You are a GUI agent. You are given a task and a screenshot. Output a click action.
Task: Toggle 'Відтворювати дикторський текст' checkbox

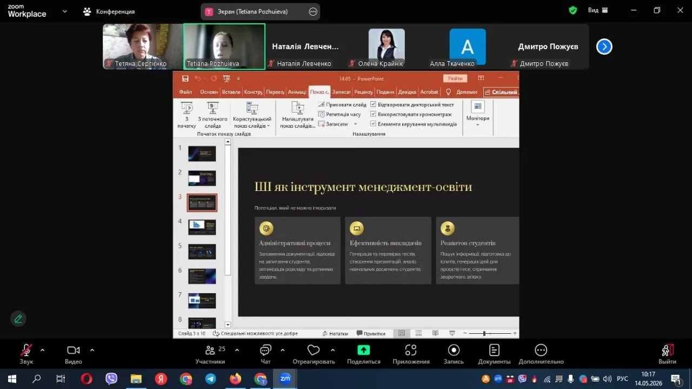pos(373,104)
